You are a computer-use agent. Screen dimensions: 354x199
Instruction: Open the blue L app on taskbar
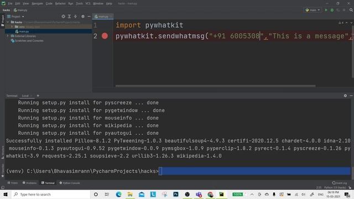(153, 194)
